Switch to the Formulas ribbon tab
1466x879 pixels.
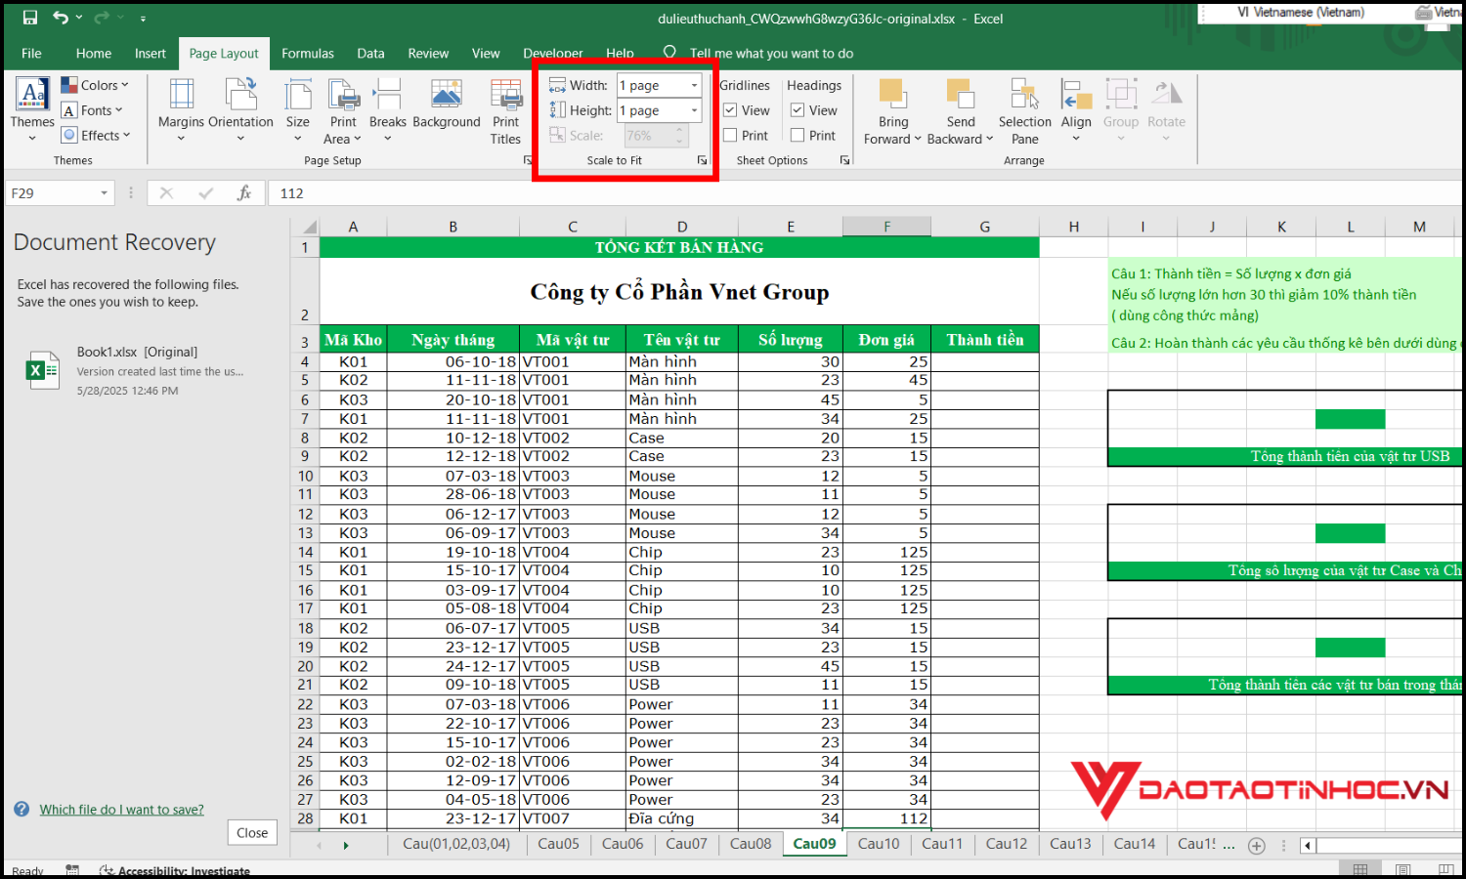(307, 54)
